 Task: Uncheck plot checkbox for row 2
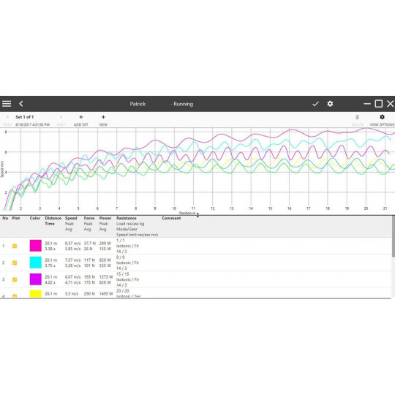[15, 263]
